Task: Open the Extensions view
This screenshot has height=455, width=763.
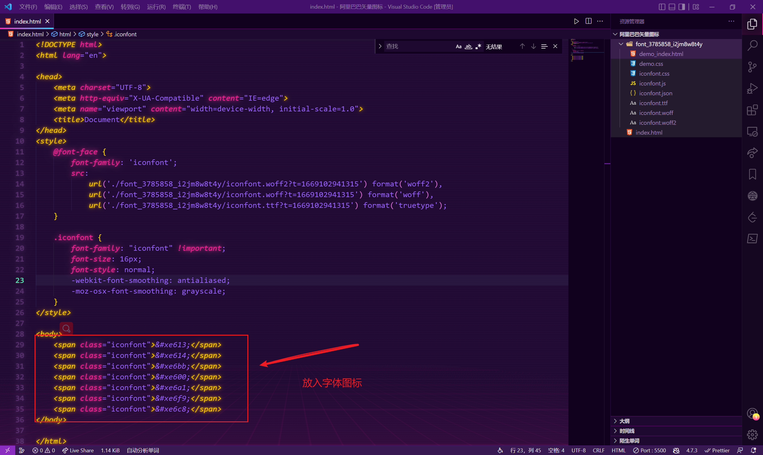Action: coord(752,110)
